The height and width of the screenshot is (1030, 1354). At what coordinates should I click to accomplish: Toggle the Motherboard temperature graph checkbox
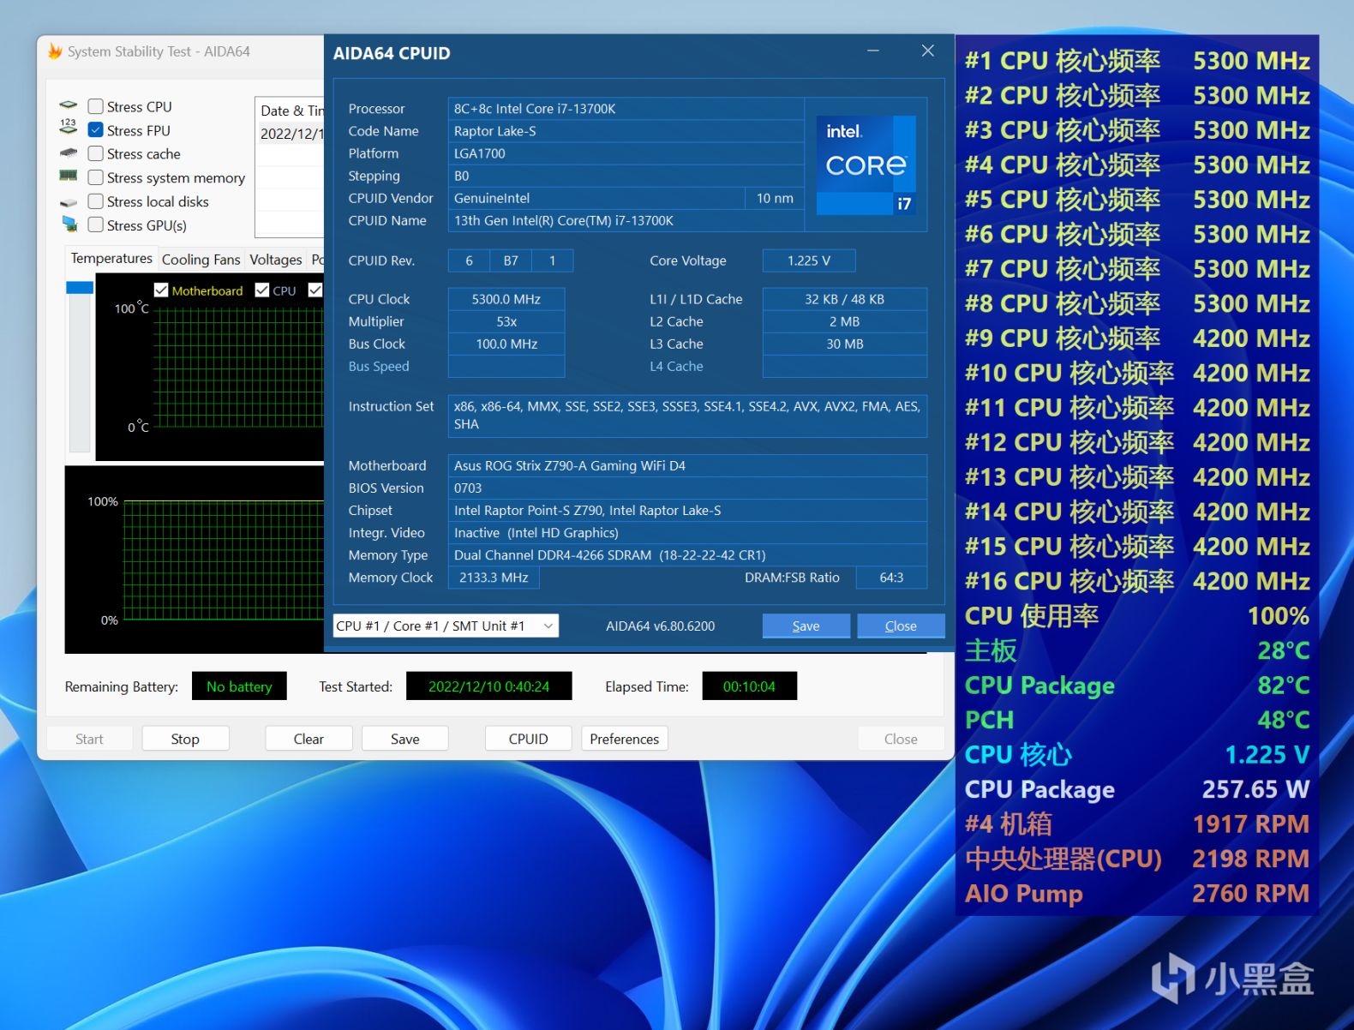(161, 290)
